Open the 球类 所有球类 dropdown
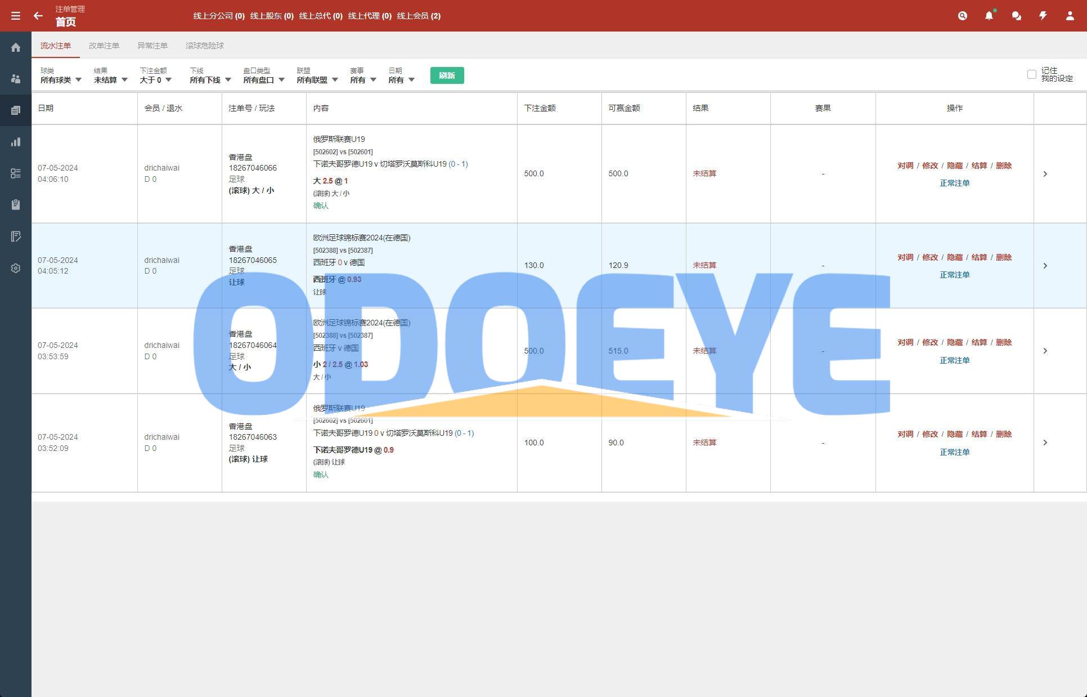The image size is (1087, 697). point(61,75)
